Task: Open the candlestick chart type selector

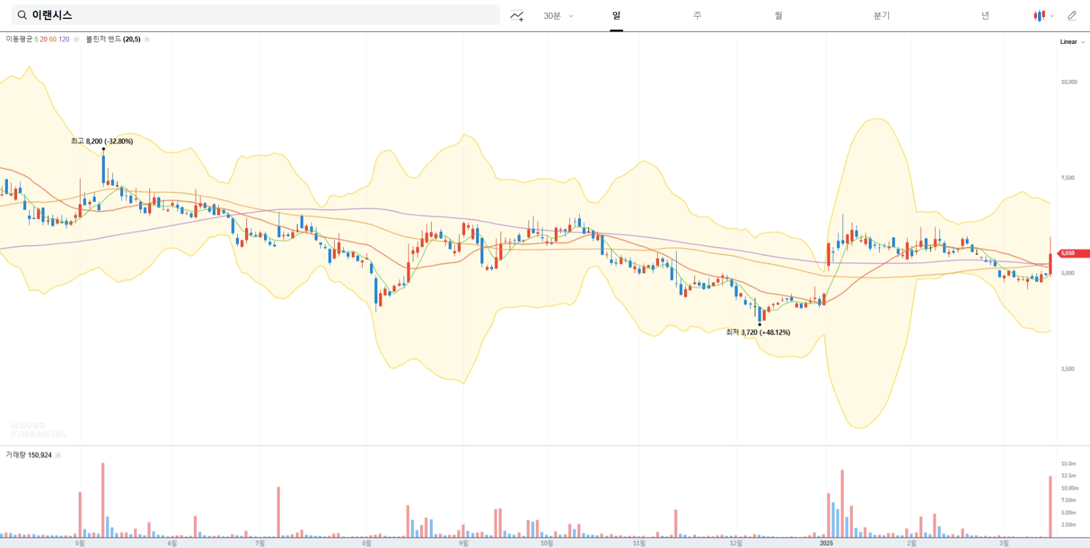Action: coord(1043,16)
